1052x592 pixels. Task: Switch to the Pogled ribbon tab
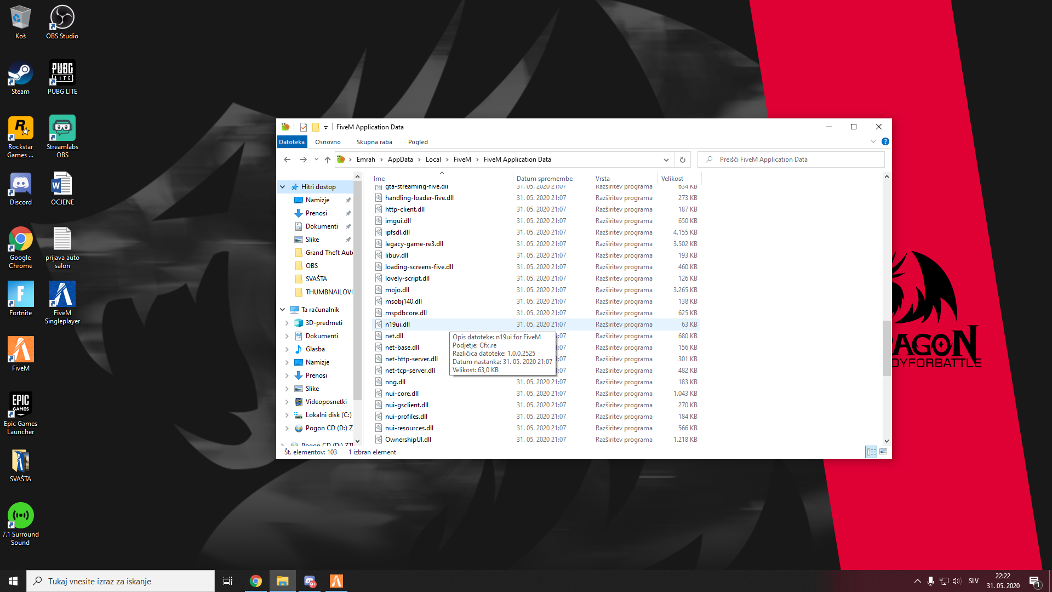pos(418,141)
